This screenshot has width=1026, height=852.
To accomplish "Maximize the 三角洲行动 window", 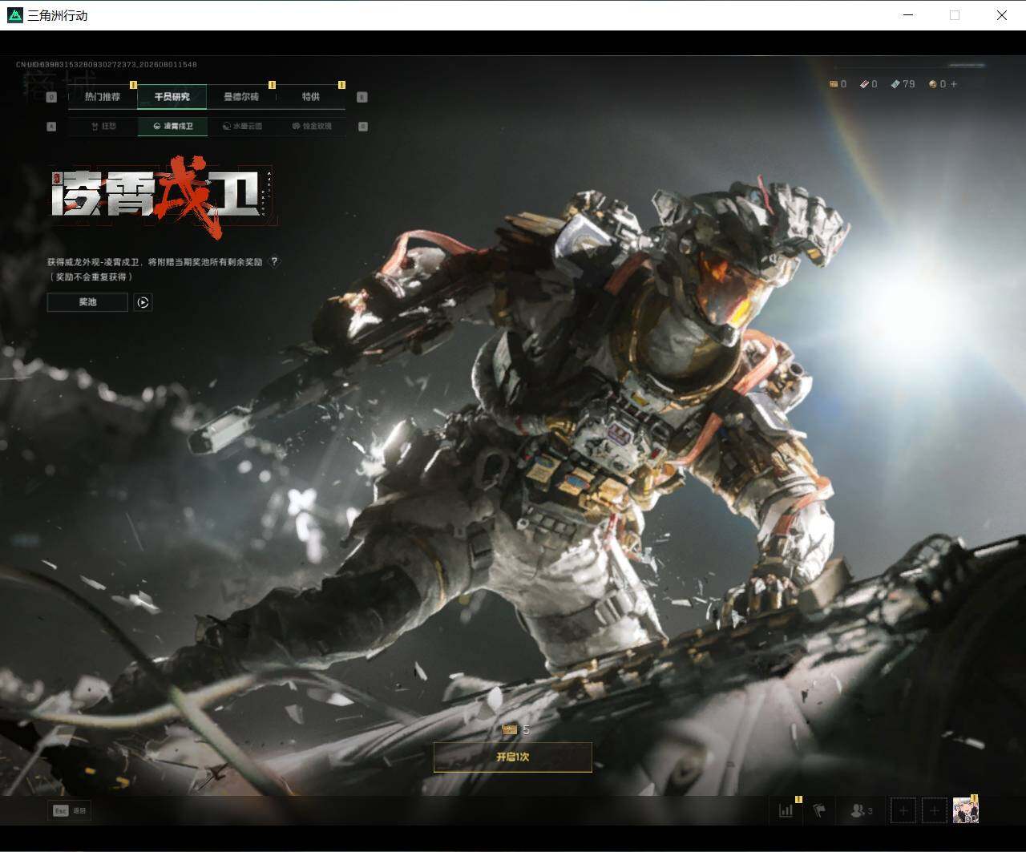I will coord(955,15).
